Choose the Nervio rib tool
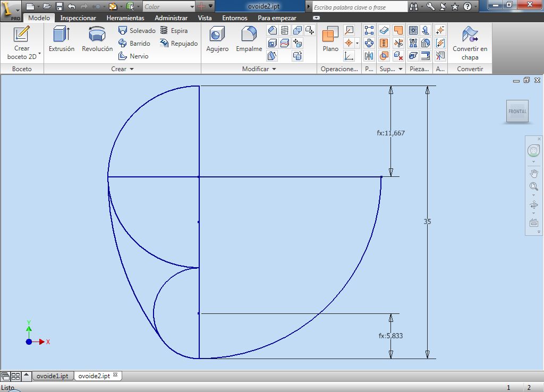Viewport: 544px width, 392px height. pyautogui.click(x=133, y=56)
